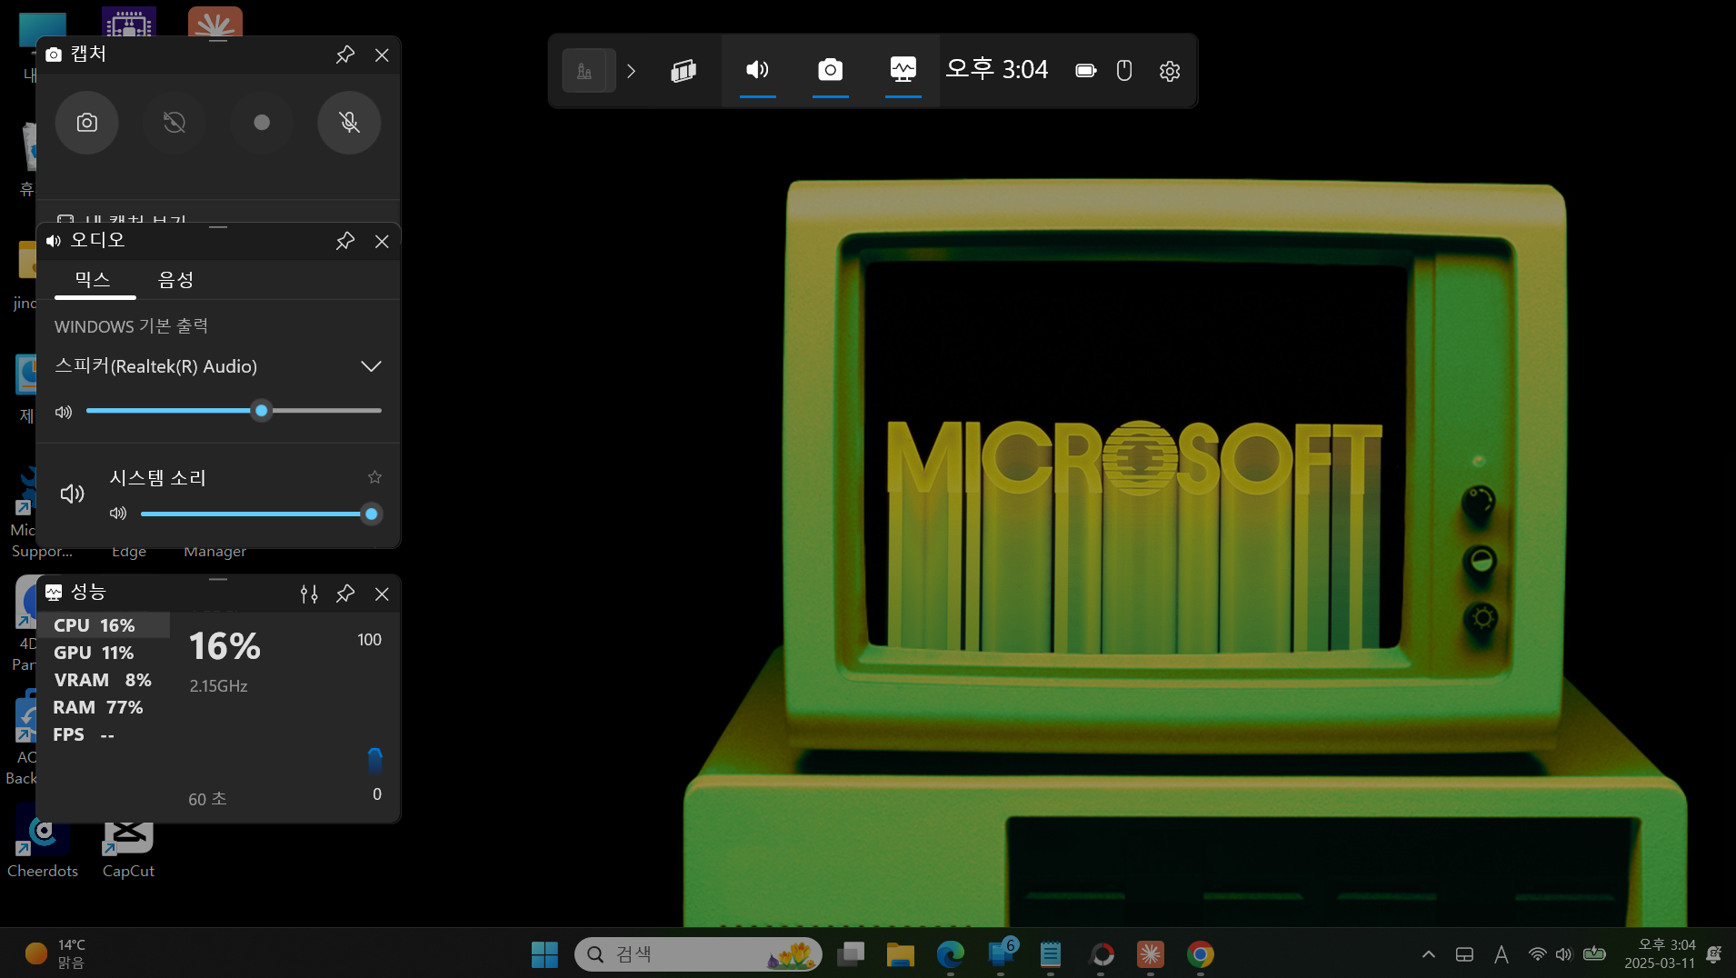Open the circular ring app on the taskbar

[x=1101, y=954]
